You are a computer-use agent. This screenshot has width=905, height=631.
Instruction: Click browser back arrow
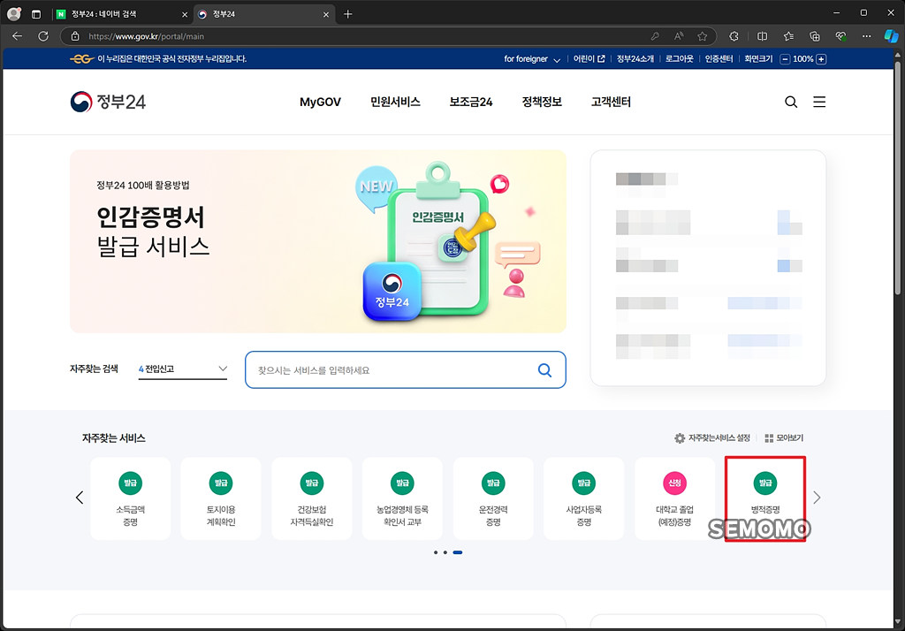pos(18,36)
